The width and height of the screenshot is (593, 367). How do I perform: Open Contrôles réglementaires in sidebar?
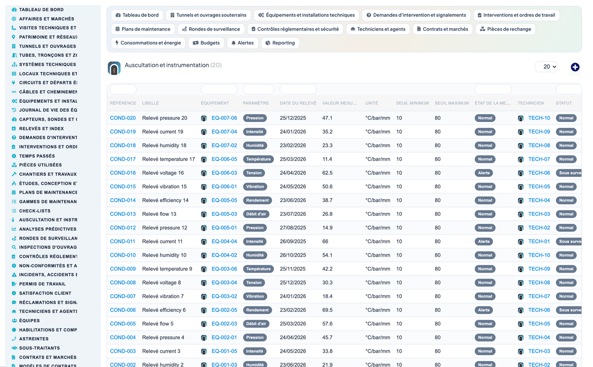tap(48, 256)
